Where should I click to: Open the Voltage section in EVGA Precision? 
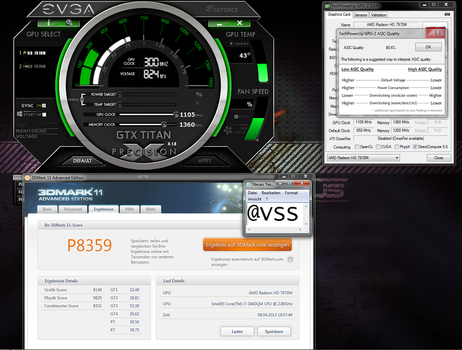[x=27, y=136]
